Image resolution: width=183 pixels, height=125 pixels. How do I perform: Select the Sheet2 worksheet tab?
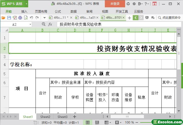[45, 117]
